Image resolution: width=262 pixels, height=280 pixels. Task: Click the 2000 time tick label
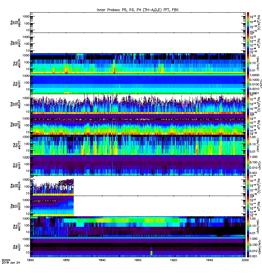click(245, 260)
